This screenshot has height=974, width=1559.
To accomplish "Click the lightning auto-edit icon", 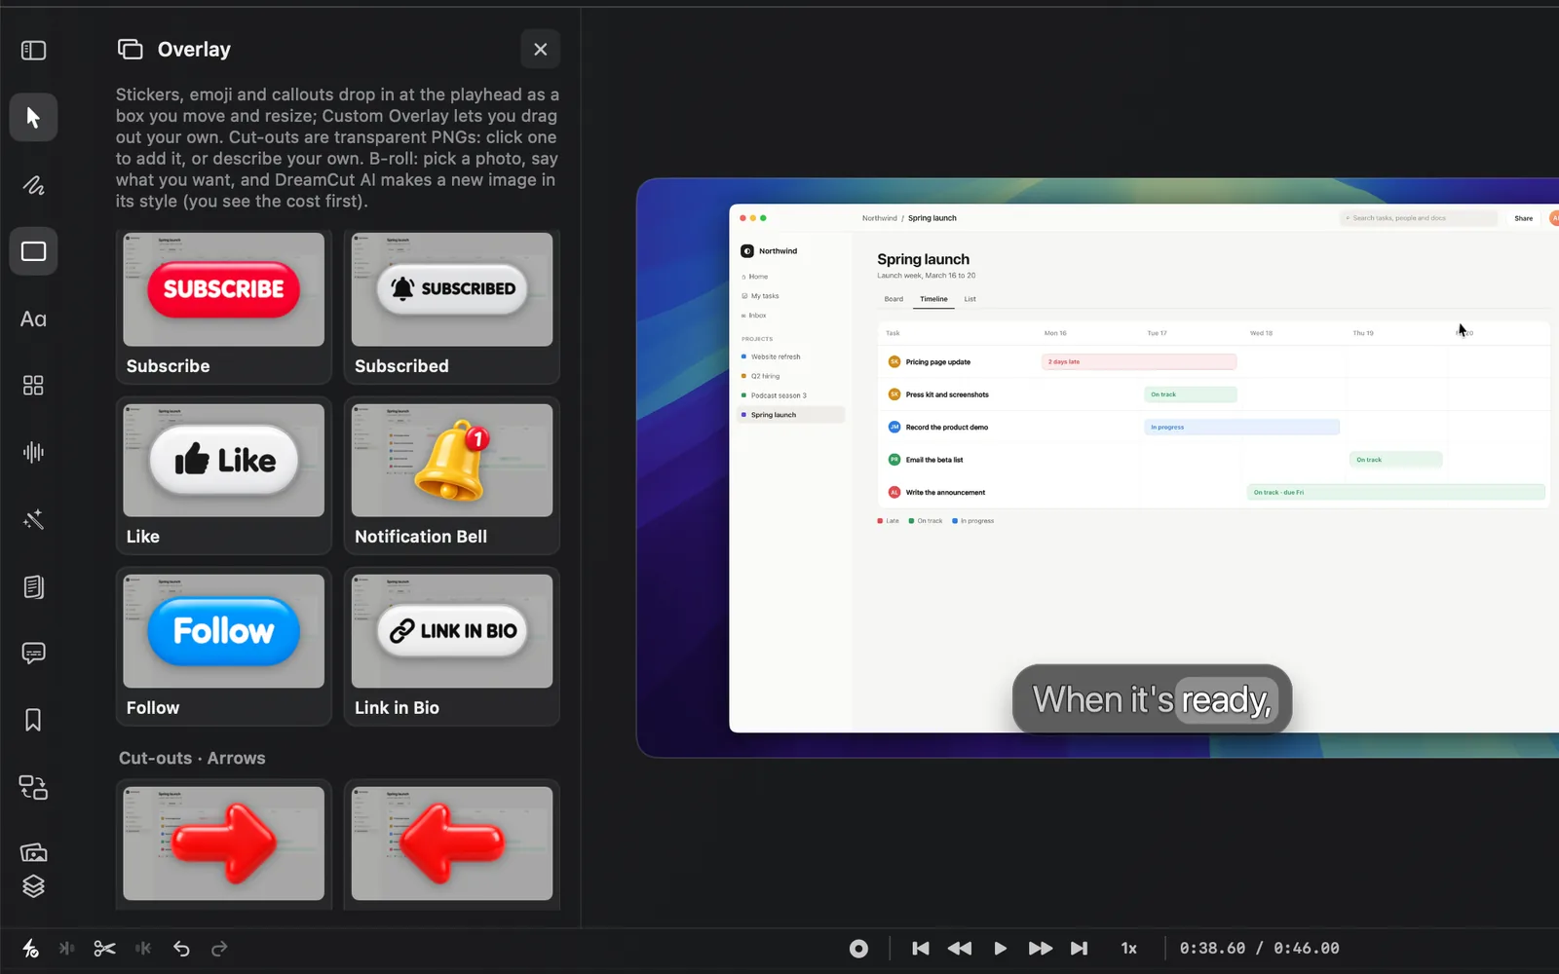I will tap(30, 949).
